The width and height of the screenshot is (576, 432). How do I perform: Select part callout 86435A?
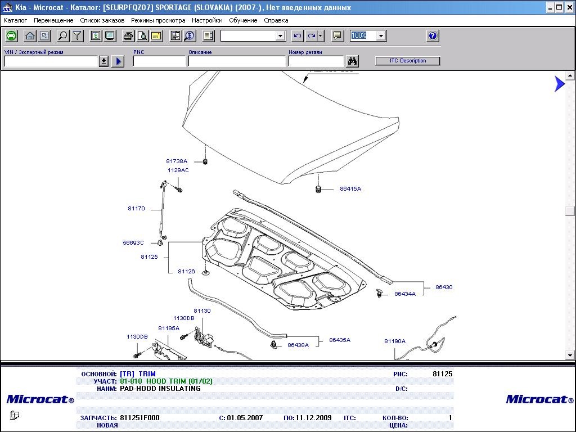click(x=340, y=340)
